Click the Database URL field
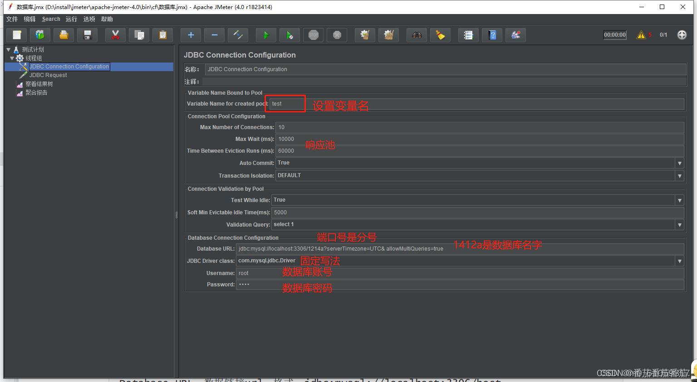697x382 pixels. pyautogui.click(x=460, y=249)
